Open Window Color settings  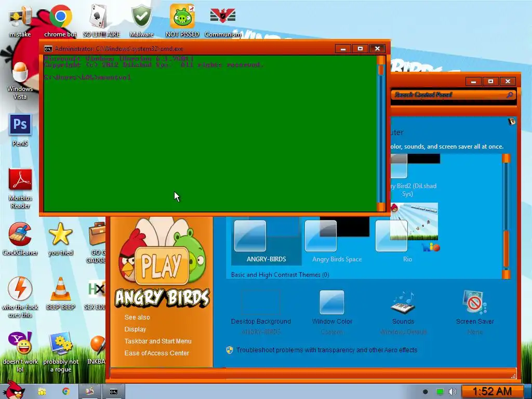pos(332,312)
